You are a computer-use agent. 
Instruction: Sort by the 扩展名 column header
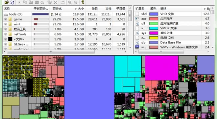point(141,9)
